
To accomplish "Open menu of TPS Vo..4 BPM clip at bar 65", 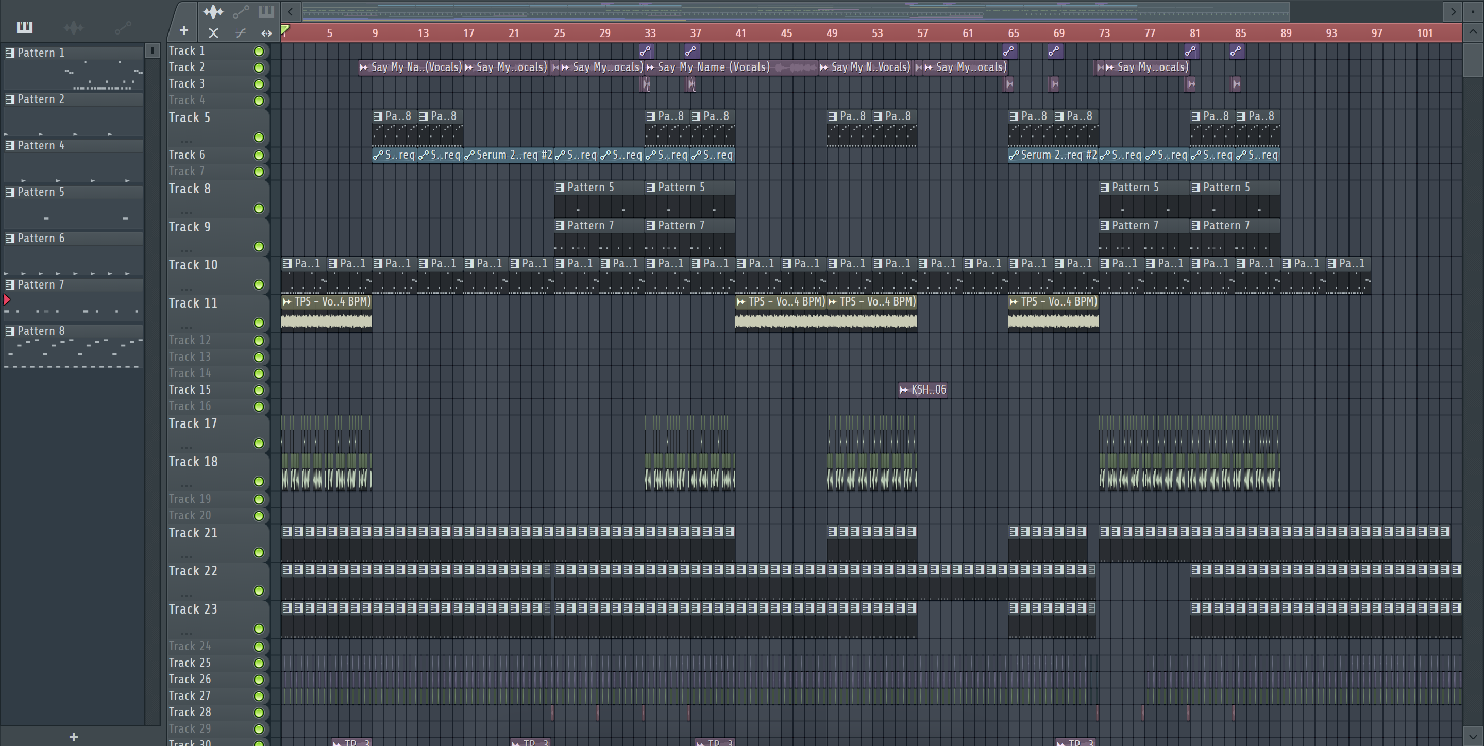I will 1014,301.
